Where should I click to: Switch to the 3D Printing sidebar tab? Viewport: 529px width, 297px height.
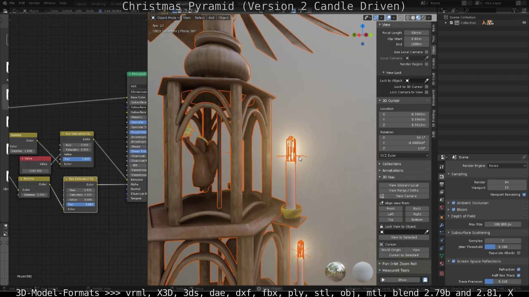pos(433,118)
